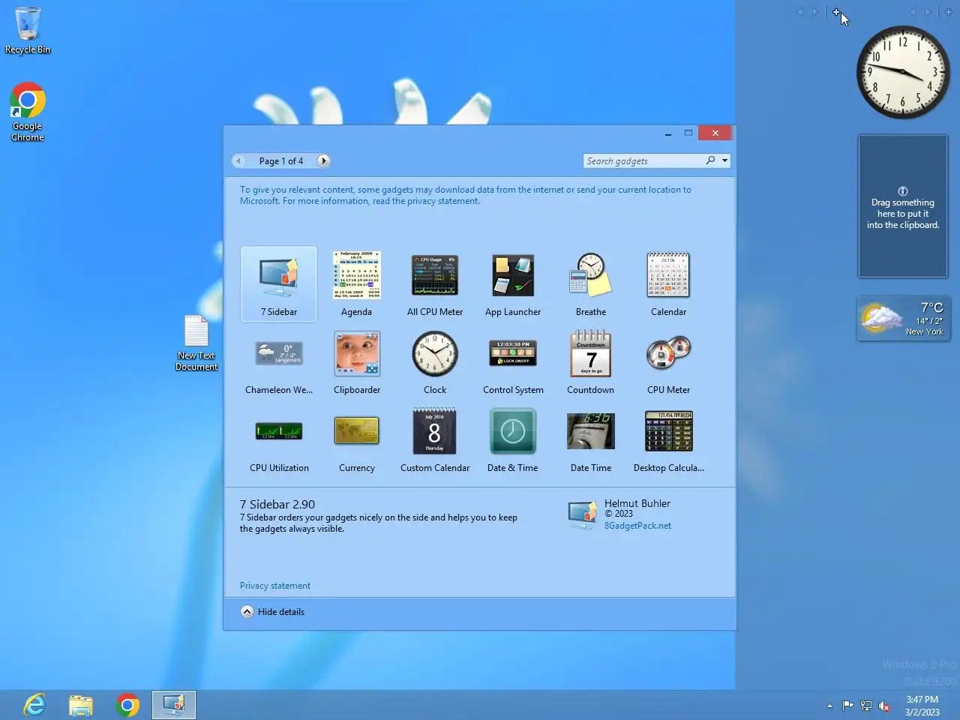960x720 pixels.
Task: Open the Privacy statement link
Action: 274,586
